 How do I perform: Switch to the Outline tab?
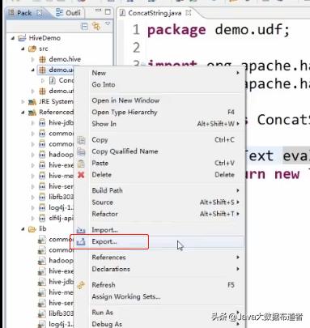[68, 13]
